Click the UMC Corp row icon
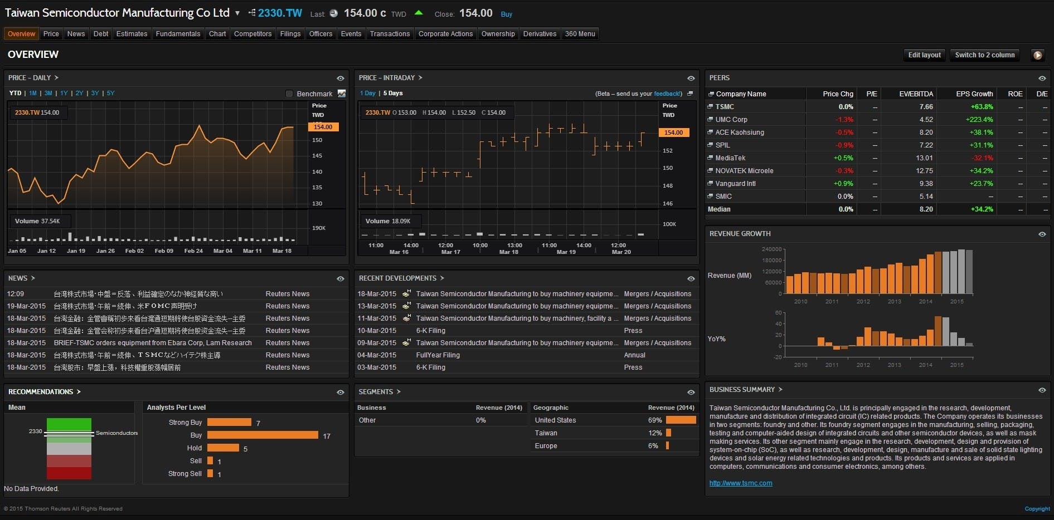The image size is (1054, 520). point(711,119)
